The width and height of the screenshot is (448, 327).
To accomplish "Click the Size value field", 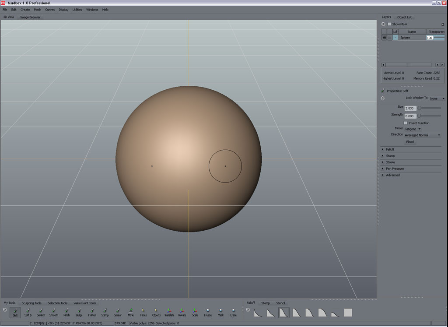I will coord(410,108).
